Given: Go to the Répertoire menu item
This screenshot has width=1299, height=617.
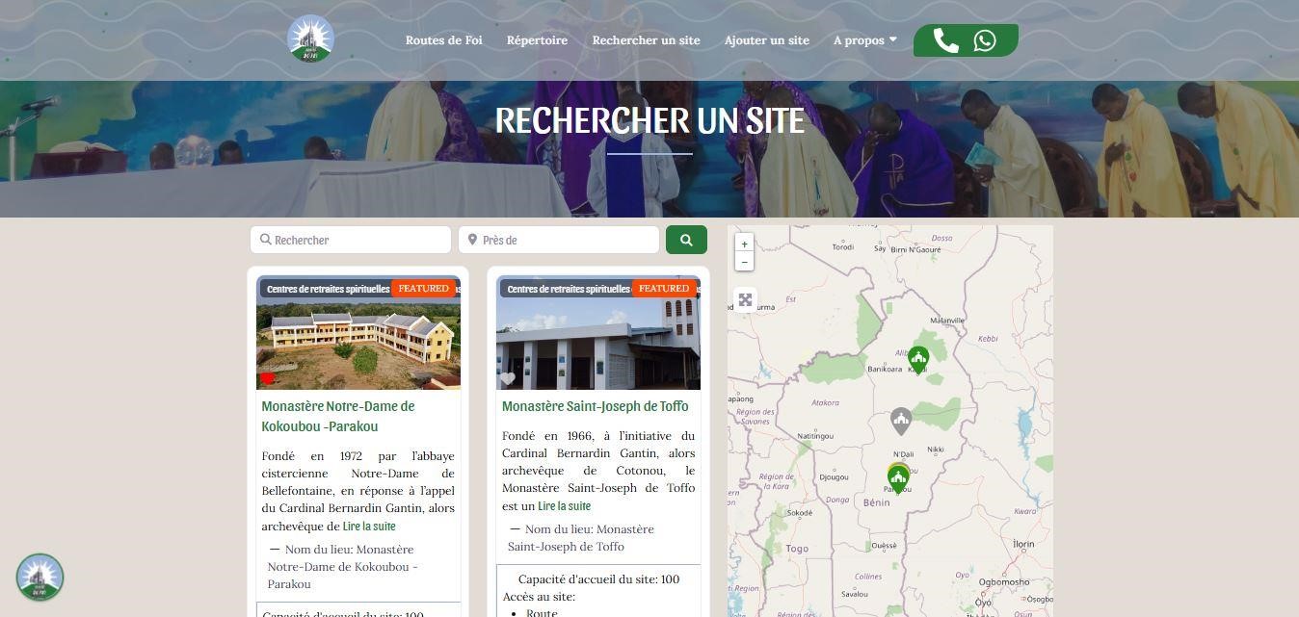Looking at the screenshot, I should (x=537, y=40).
